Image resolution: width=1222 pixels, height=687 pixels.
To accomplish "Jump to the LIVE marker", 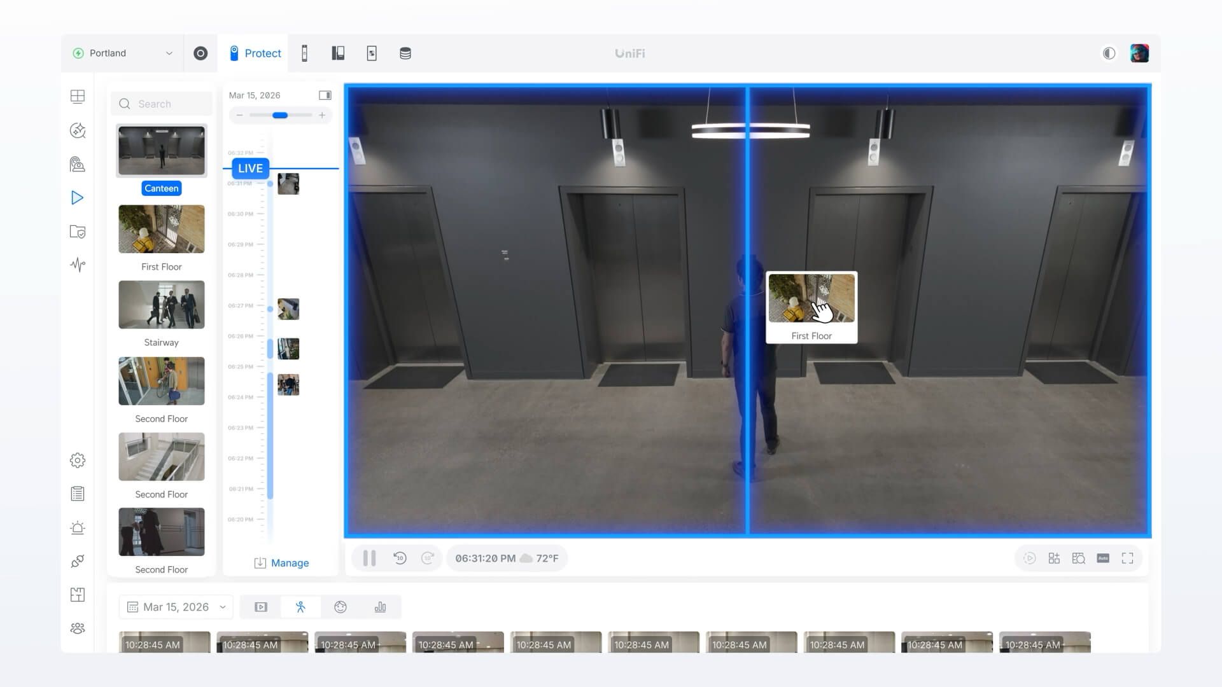I will pyautogui.click(x=250, y=169).
